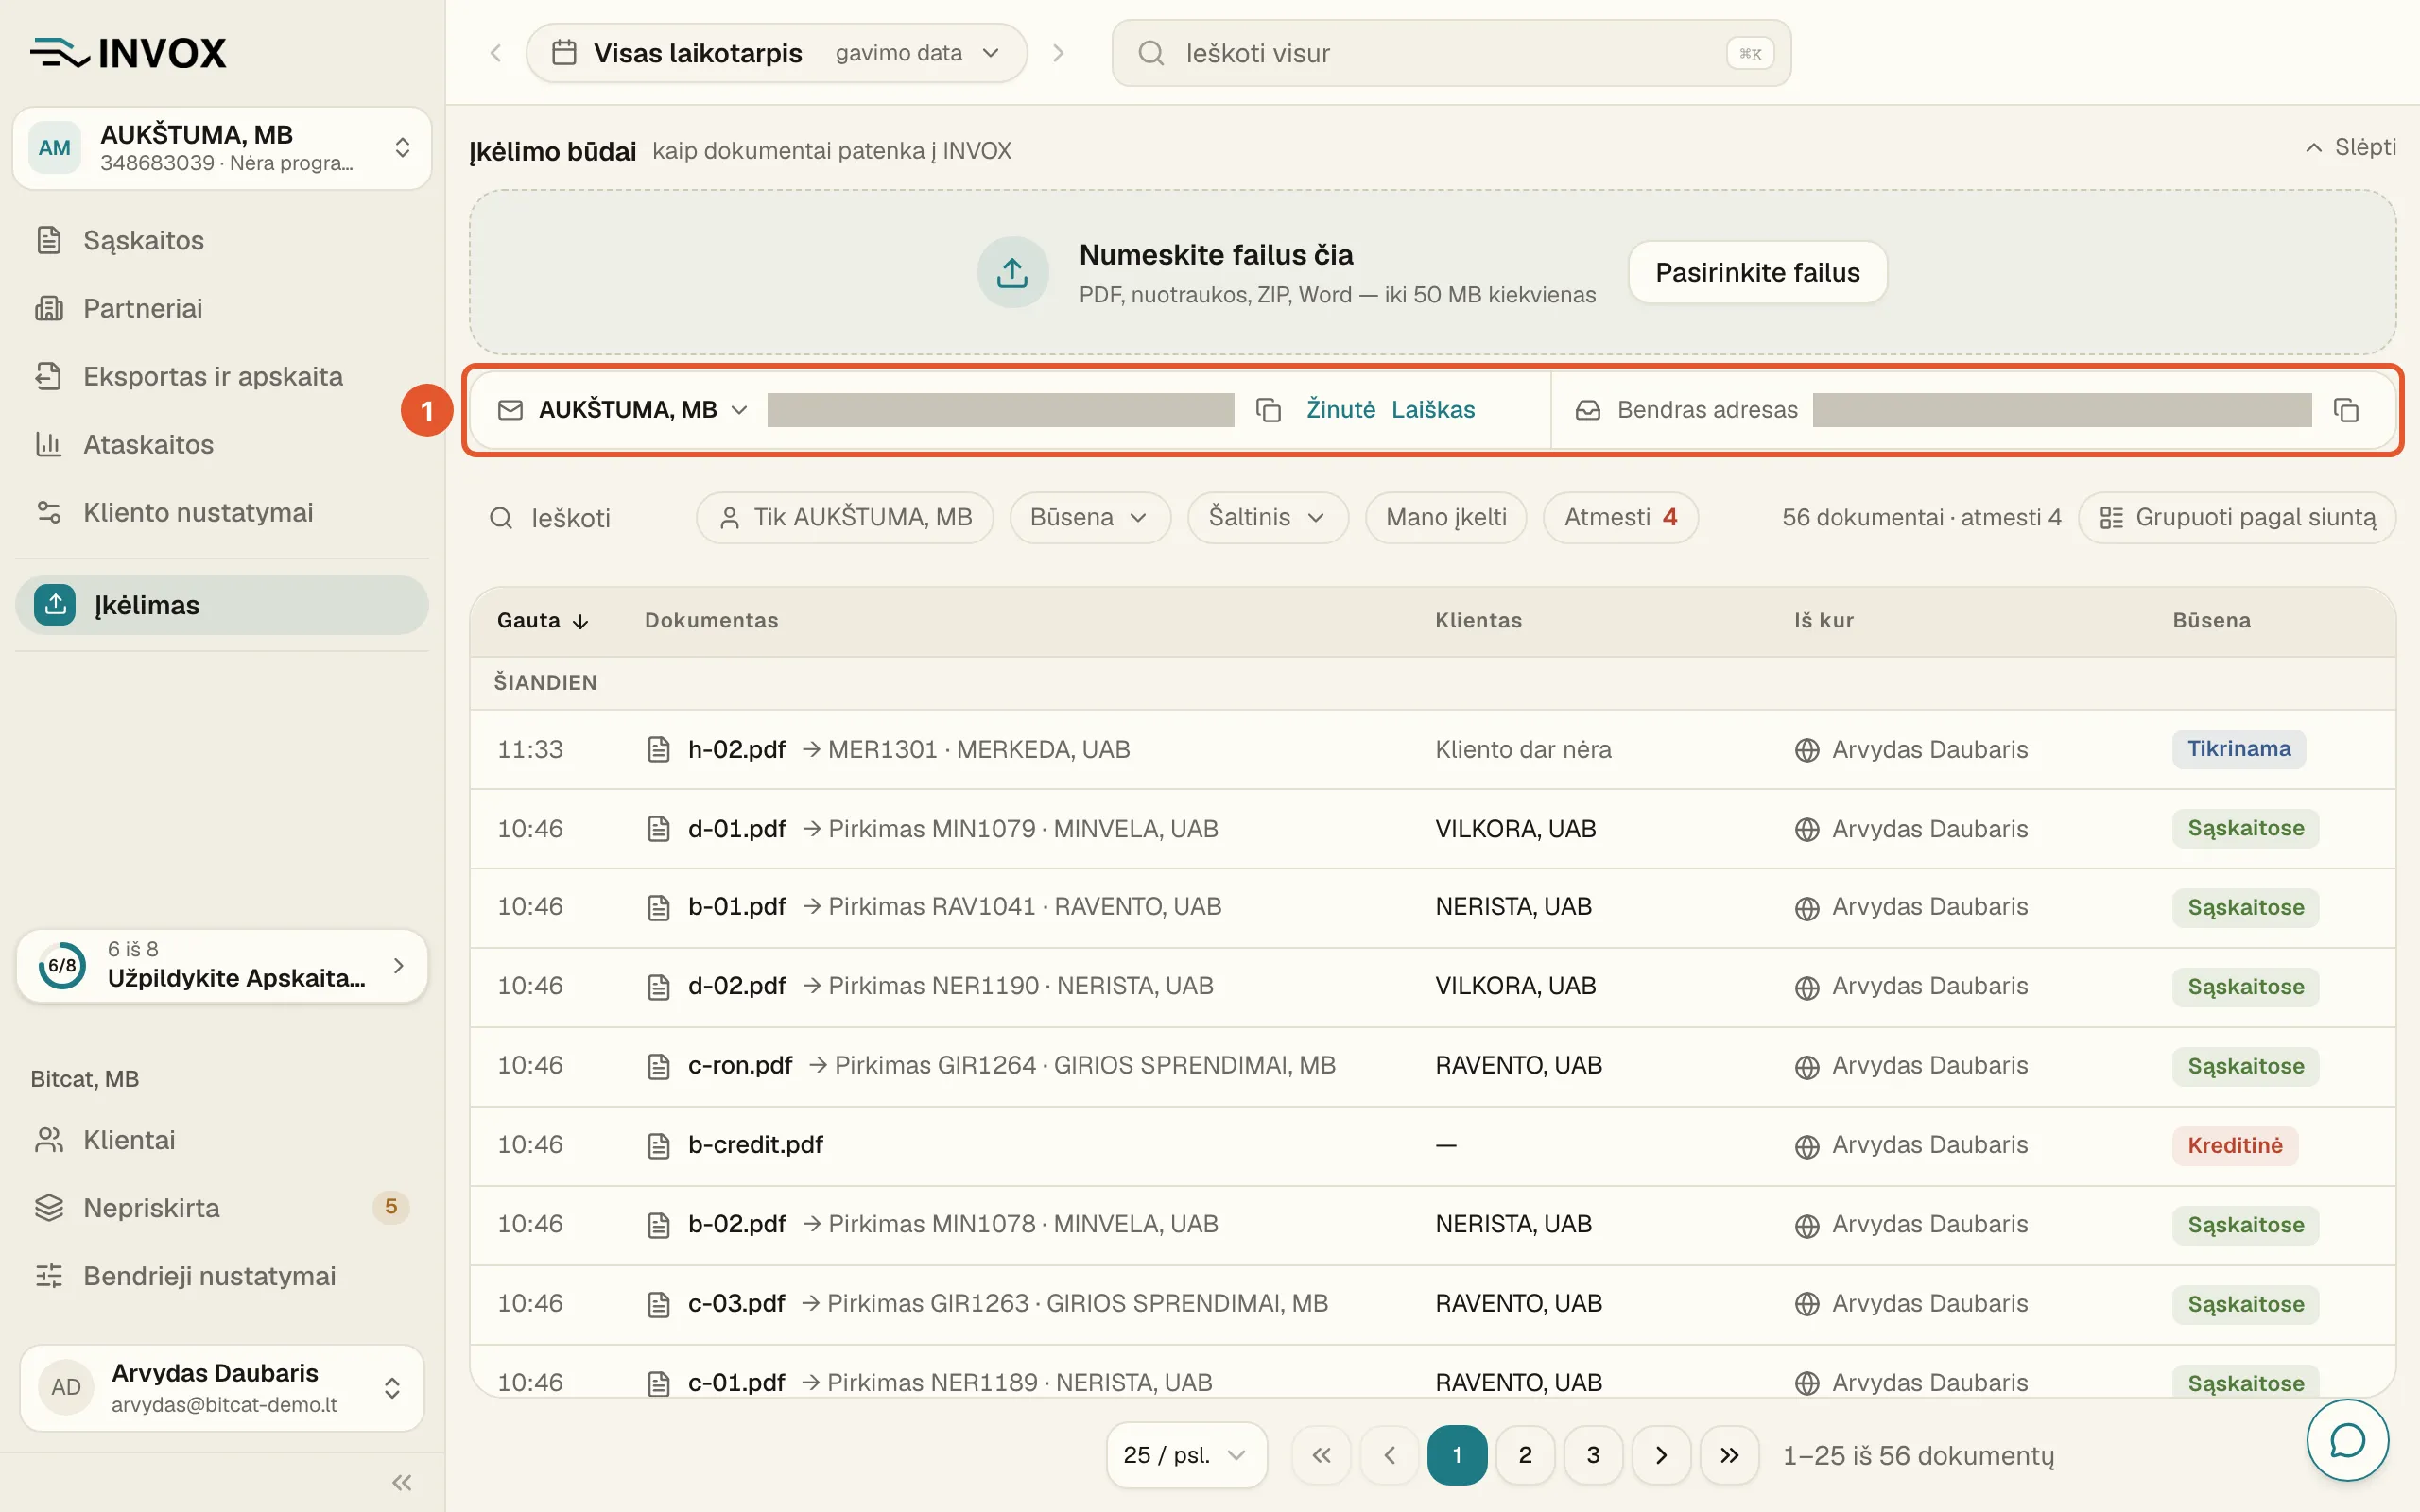This screenshot has width=2420, height=1512.
Task: Open Sąskaitos in the sidebar
Action: pos(222,240)
